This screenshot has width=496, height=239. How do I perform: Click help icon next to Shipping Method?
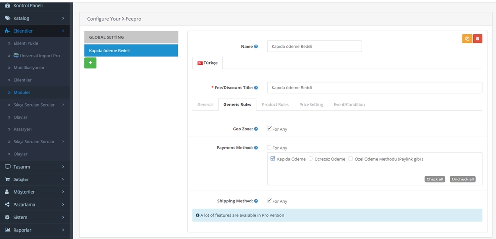tap(256, 201)
